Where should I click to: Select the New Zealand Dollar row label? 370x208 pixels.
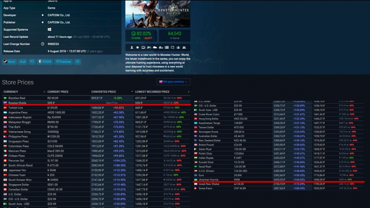point(210,141)
